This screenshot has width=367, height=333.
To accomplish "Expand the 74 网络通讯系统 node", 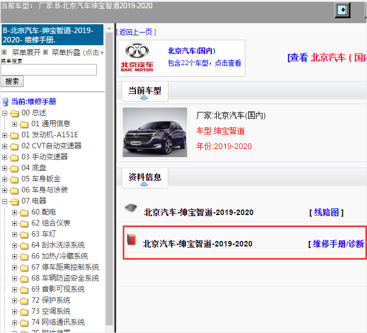I will tap(14, 323).
